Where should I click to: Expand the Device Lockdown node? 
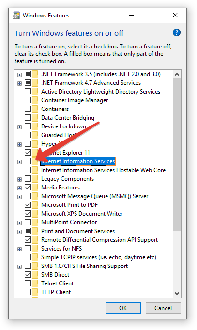point(19,127)
